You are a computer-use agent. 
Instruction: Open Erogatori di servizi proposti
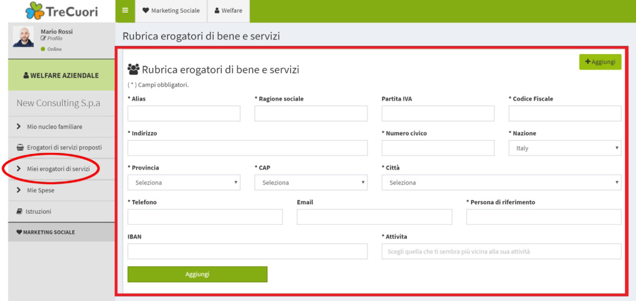pyautogui.click(x=61, y=147)
